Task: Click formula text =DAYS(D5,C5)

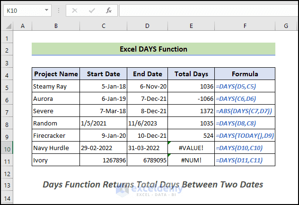Action: point(236,86)
